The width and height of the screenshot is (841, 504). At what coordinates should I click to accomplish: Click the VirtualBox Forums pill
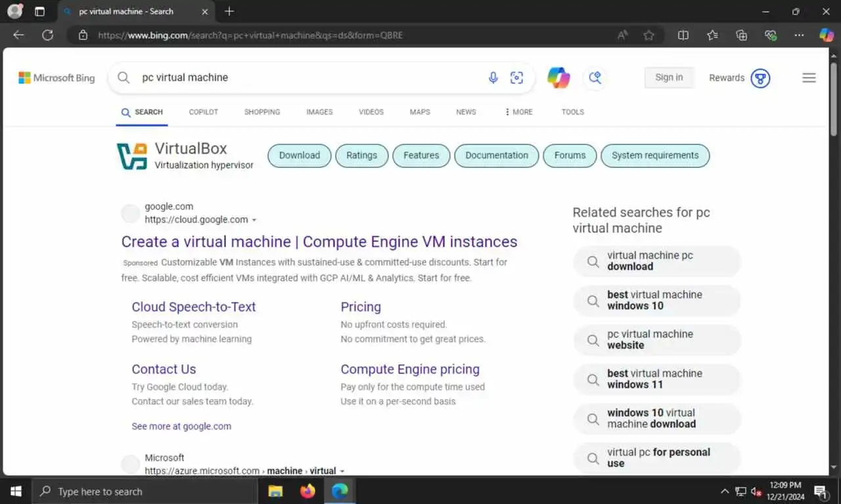click(x=570, y=156)
